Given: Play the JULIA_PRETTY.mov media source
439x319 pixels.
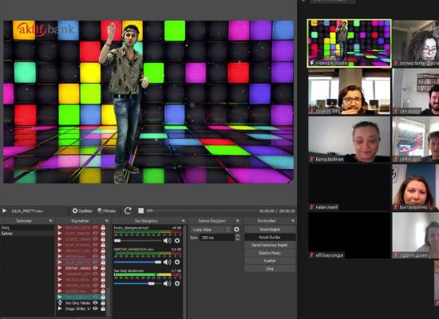Looking at the screenshot, I should pyautogui.click(x=4, y=211).
